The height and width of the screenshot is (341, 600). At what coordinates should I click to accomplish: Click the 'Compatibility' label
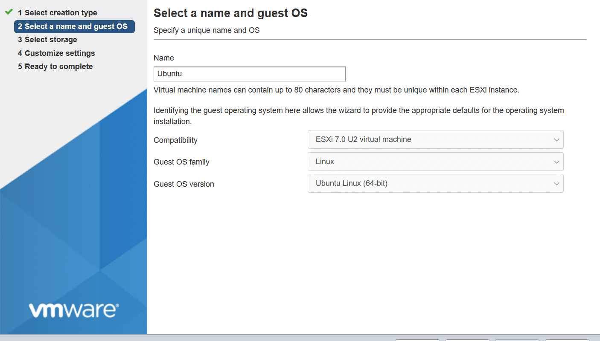[x=175, y=140]
